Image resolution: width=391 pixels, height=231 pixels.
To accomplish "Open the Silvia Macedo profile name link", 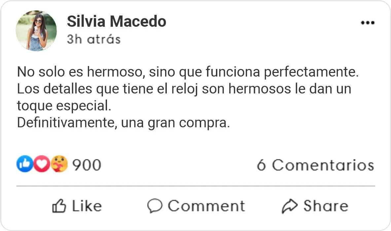I will 116,22.
